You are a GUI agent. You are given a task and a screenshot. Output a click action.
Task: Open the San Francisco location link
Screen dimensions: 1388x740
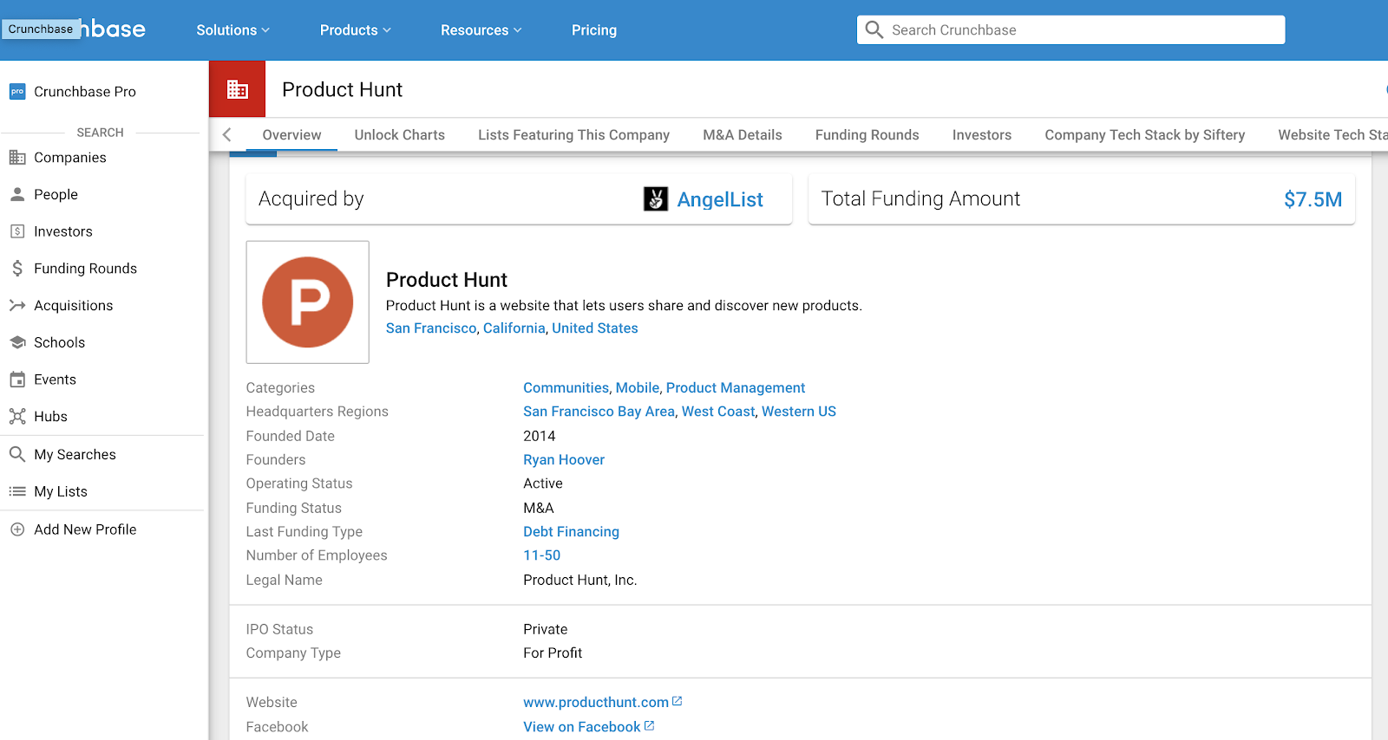[x=431, y=328]
